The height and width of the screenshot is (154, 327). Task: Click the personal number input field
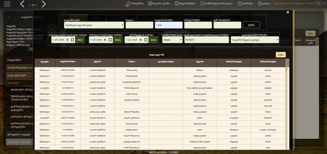coord(198,25)
